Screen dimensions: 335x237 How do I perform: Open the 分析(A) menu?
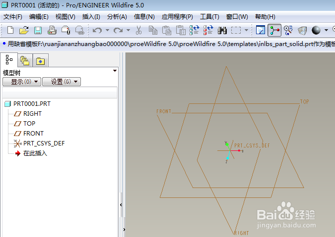coord(117,17)
